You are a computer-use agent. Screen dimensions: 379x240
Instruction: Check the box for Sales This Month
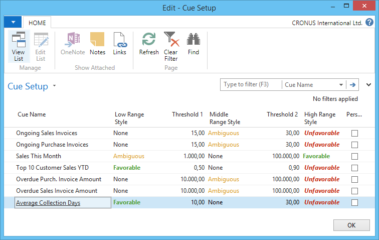[355, 156]
